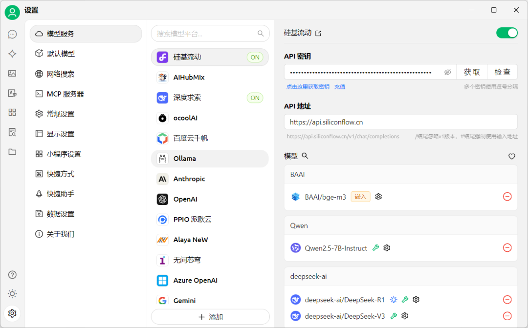Show the hidden API key with eye icon

[x=447, y=72]
